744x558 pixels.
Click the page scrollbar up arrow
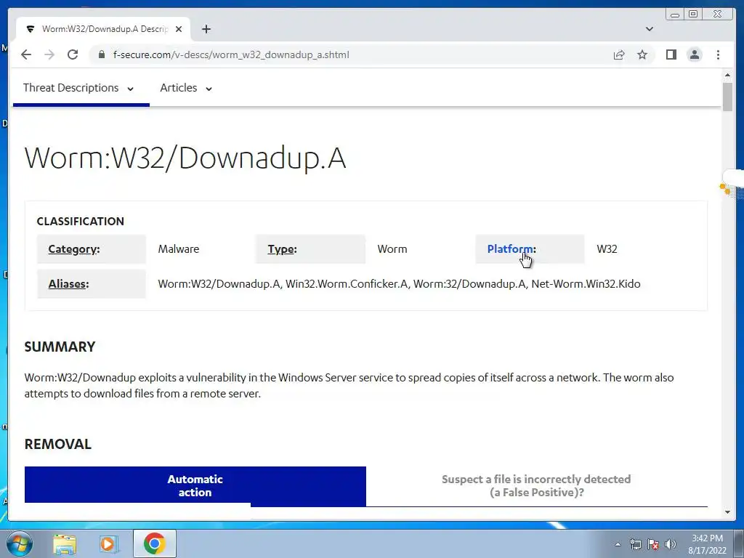click(x=727, y=75)
